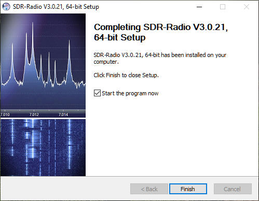The image size is (259, 201).
Task: Untick the Start the program now checkbox
Action: [x=97, y=93]
